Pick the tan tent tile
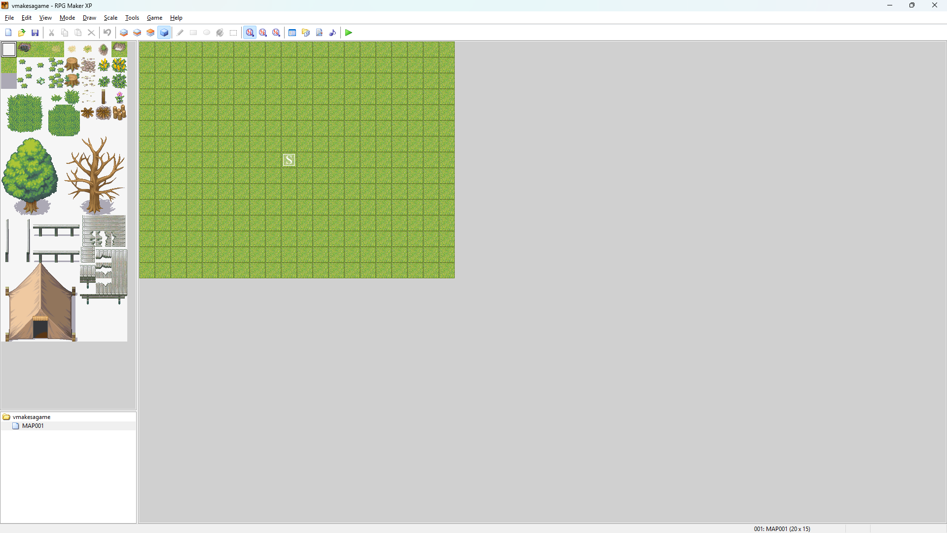The image size is (947, 533). 41,302
